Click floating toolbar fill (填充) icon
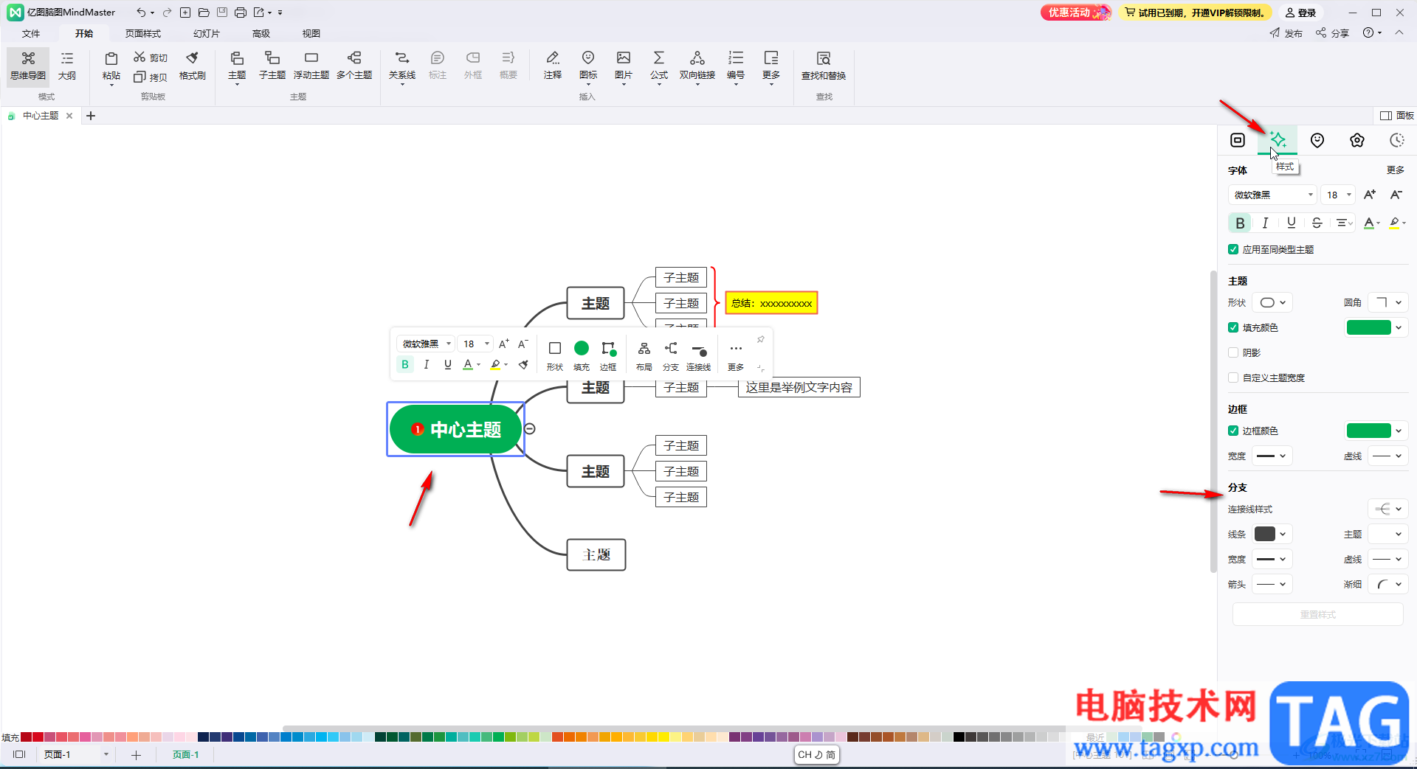Image resolution: width=1417 pixels, height=769 pixels. tap(582, 355)
